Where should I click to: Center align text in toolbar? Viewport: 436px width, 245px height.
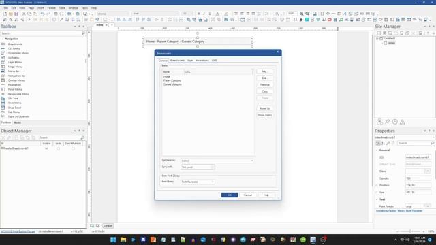[242, 14]
